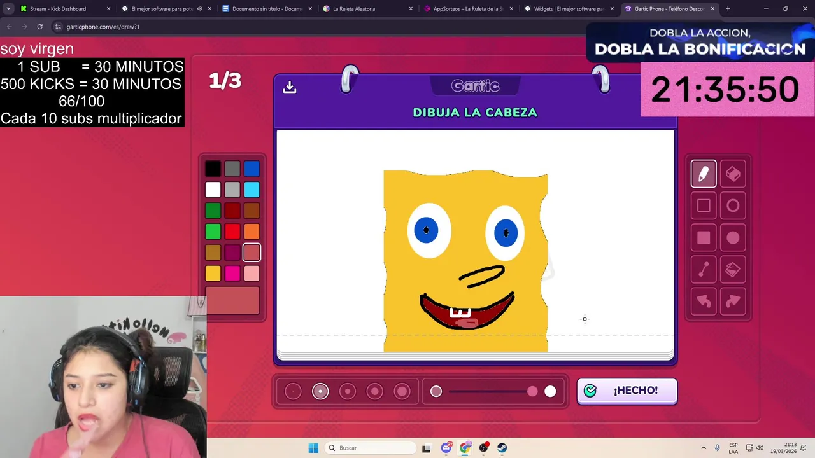815x458 pixels.
Task: Open the ESP LAA language selector
Action: coord(733,448)
